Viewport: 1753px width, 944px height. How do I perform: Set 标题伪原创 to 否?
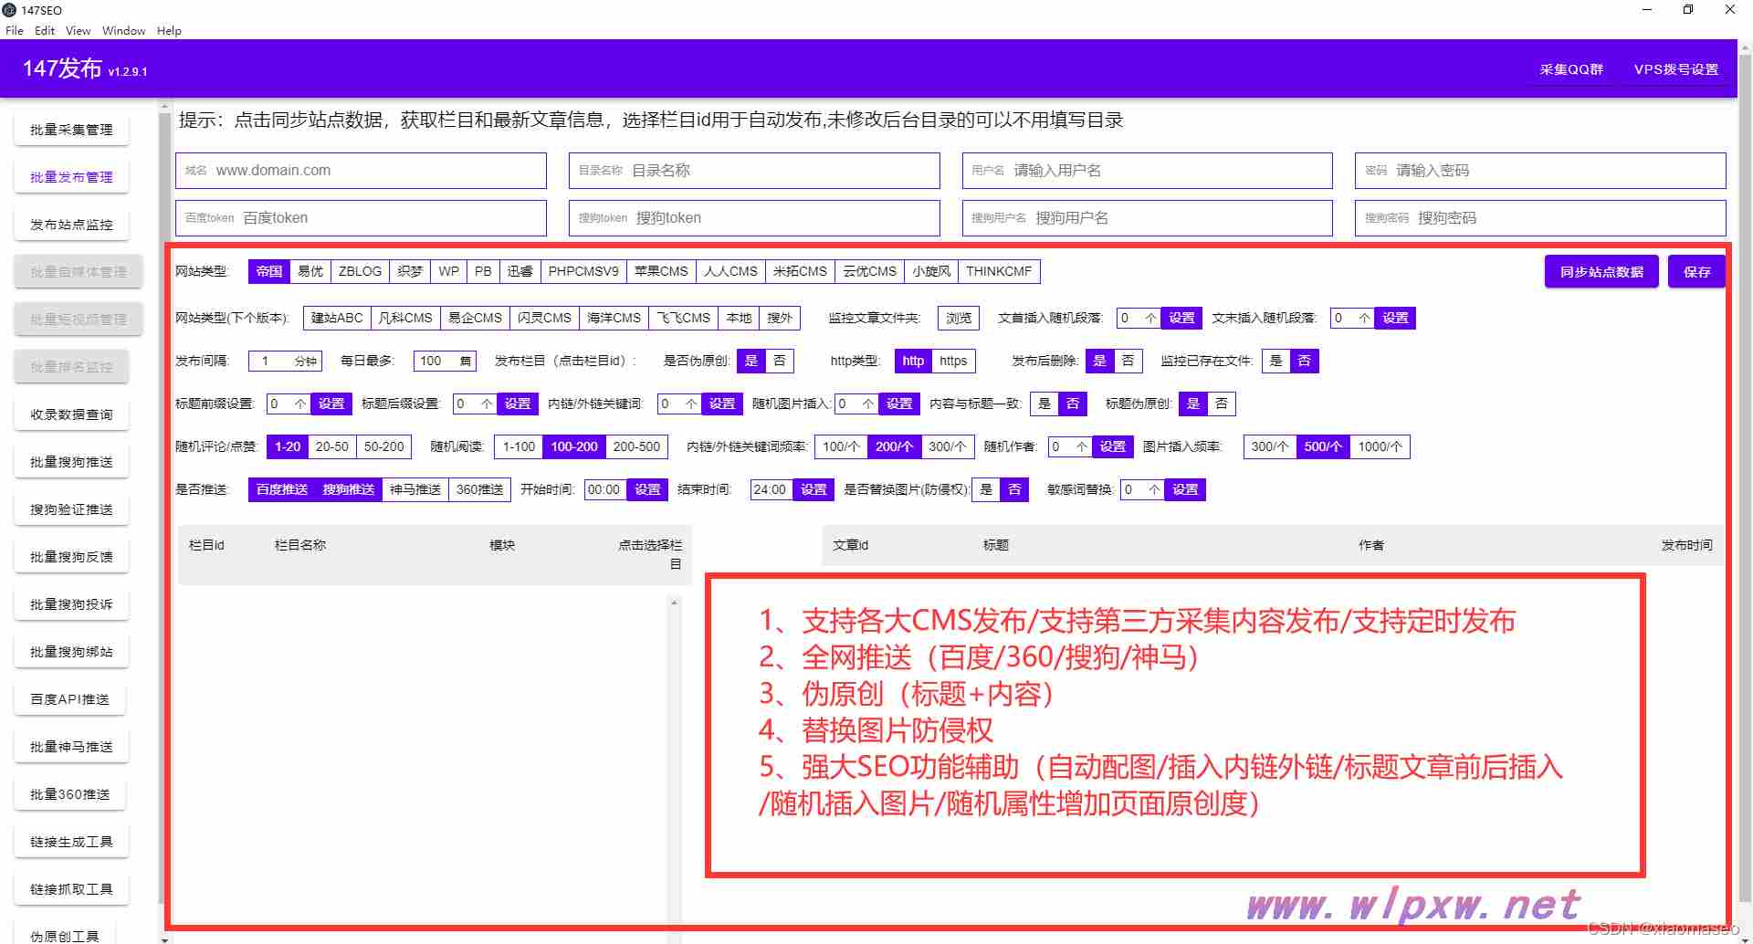tap(1222, 404)
